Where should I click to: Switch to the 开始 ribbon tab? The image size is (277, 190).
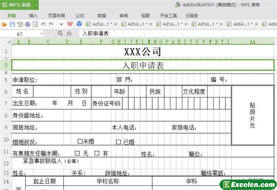12,16
